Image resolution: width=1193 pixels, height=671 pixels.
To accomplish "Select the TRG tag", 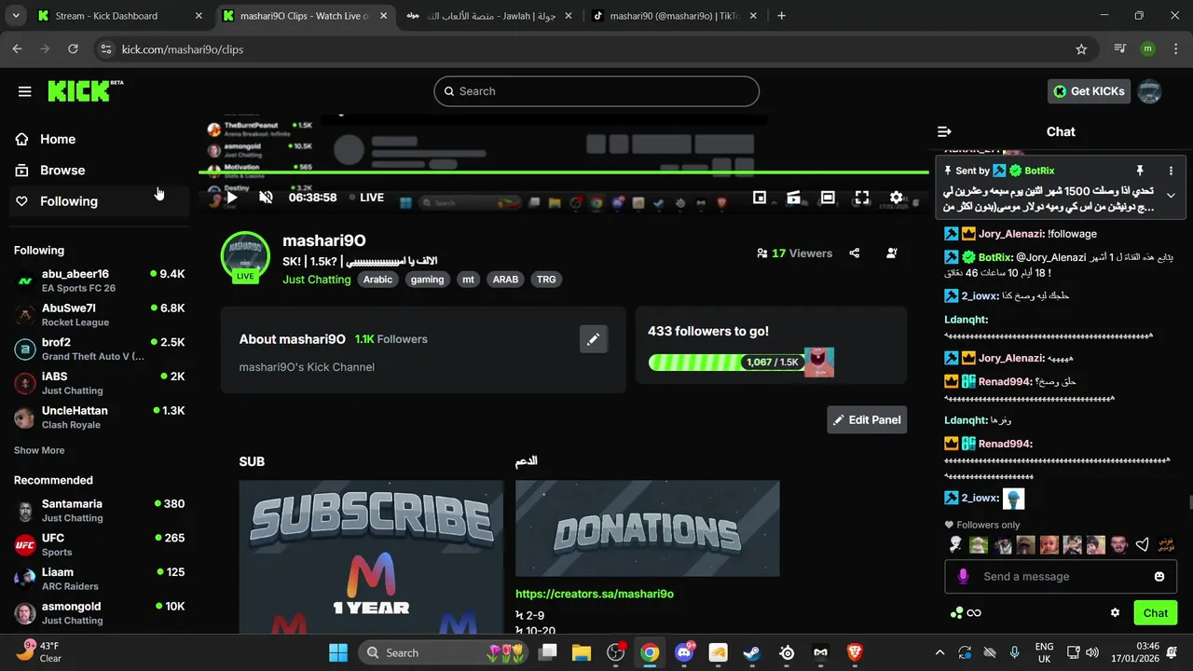I will 546,280.
